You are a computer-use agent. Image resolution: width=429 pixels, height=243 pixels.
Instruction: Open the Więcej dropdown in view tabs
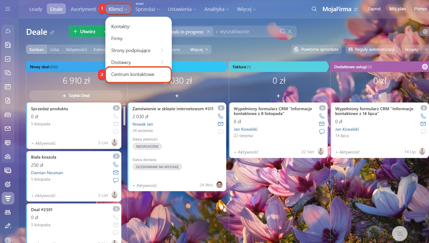point(199,50)
